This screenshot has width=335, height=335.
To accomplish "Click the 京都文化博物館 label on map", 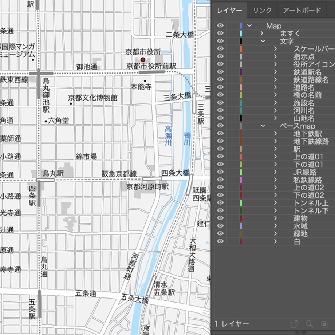I will coord(93,98).
